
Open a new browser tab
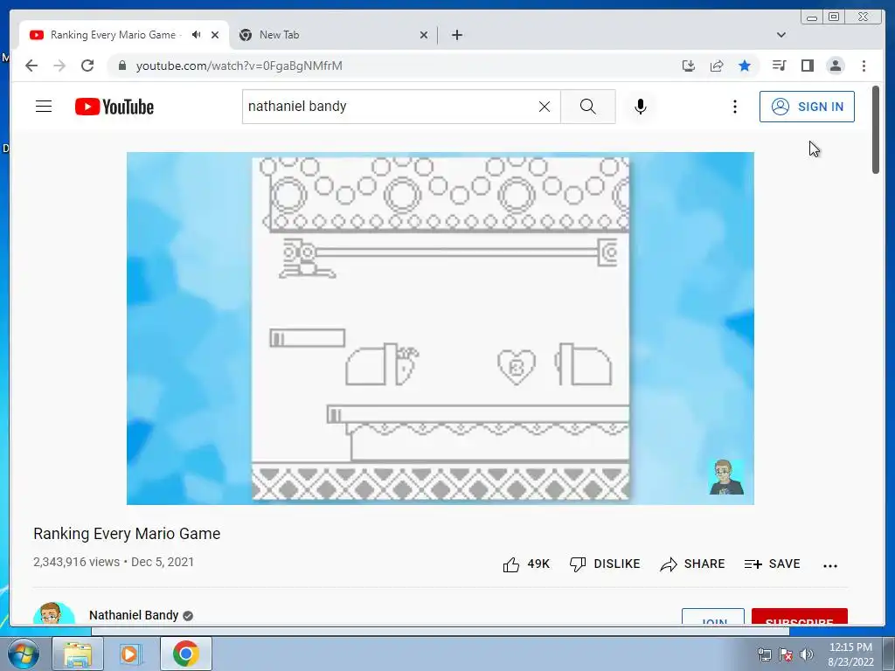point(456,35)
